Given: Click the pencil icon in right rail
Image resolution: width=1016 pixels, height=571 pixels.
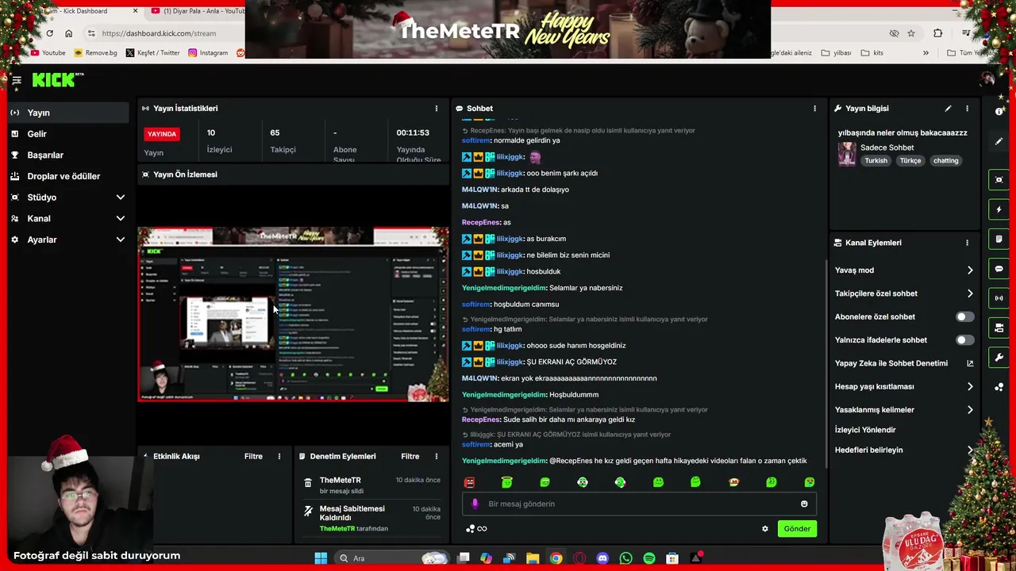Looking at the screenshot, I should 999,141.
